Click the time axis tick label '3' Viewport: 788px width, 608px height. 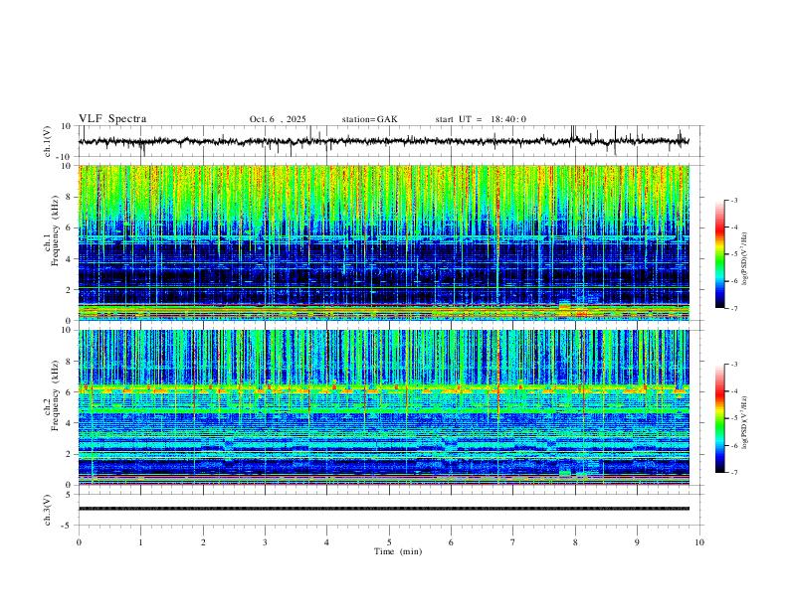coord(265,542)
